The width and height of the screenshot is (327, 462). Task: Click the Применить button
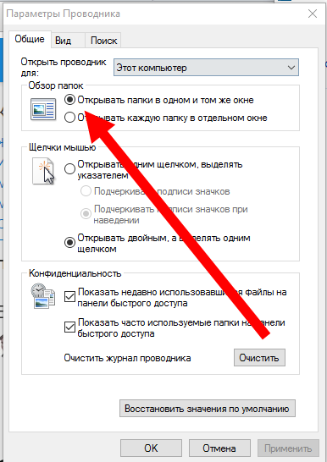point(288,448)
